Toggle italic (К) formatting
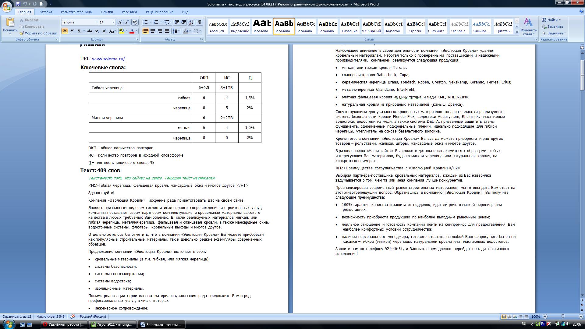 [x=72, y=31]
